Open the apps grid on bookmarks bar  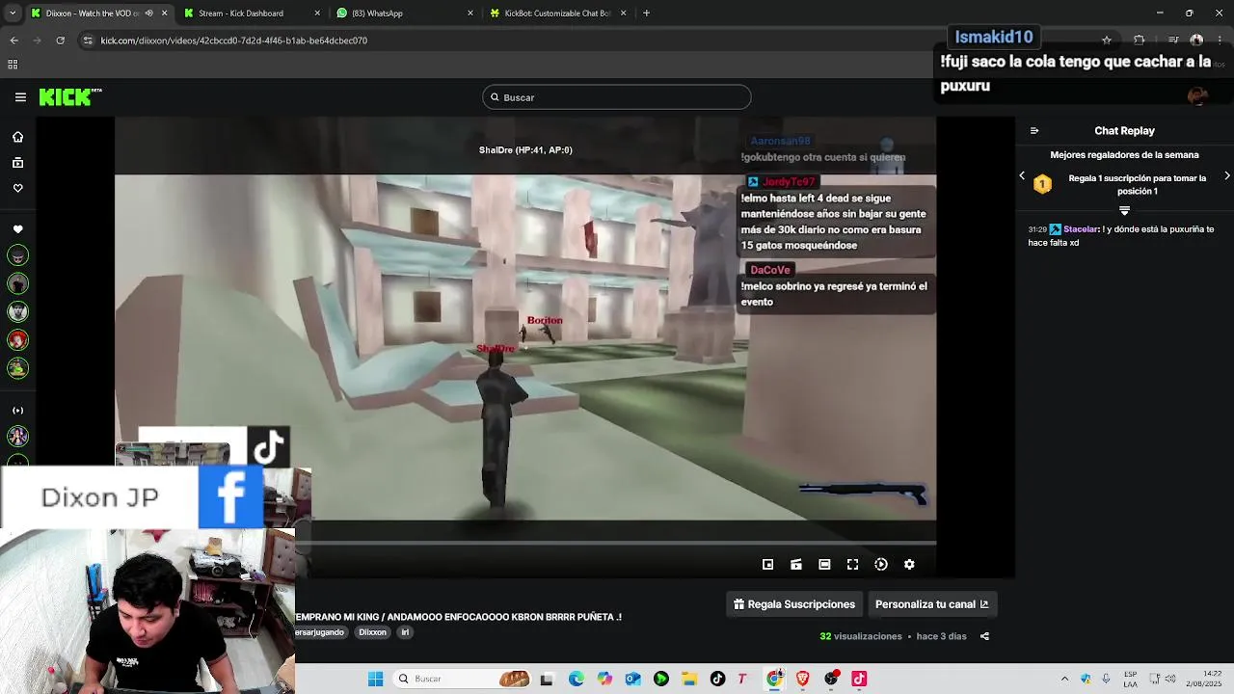tap(13, 65)
